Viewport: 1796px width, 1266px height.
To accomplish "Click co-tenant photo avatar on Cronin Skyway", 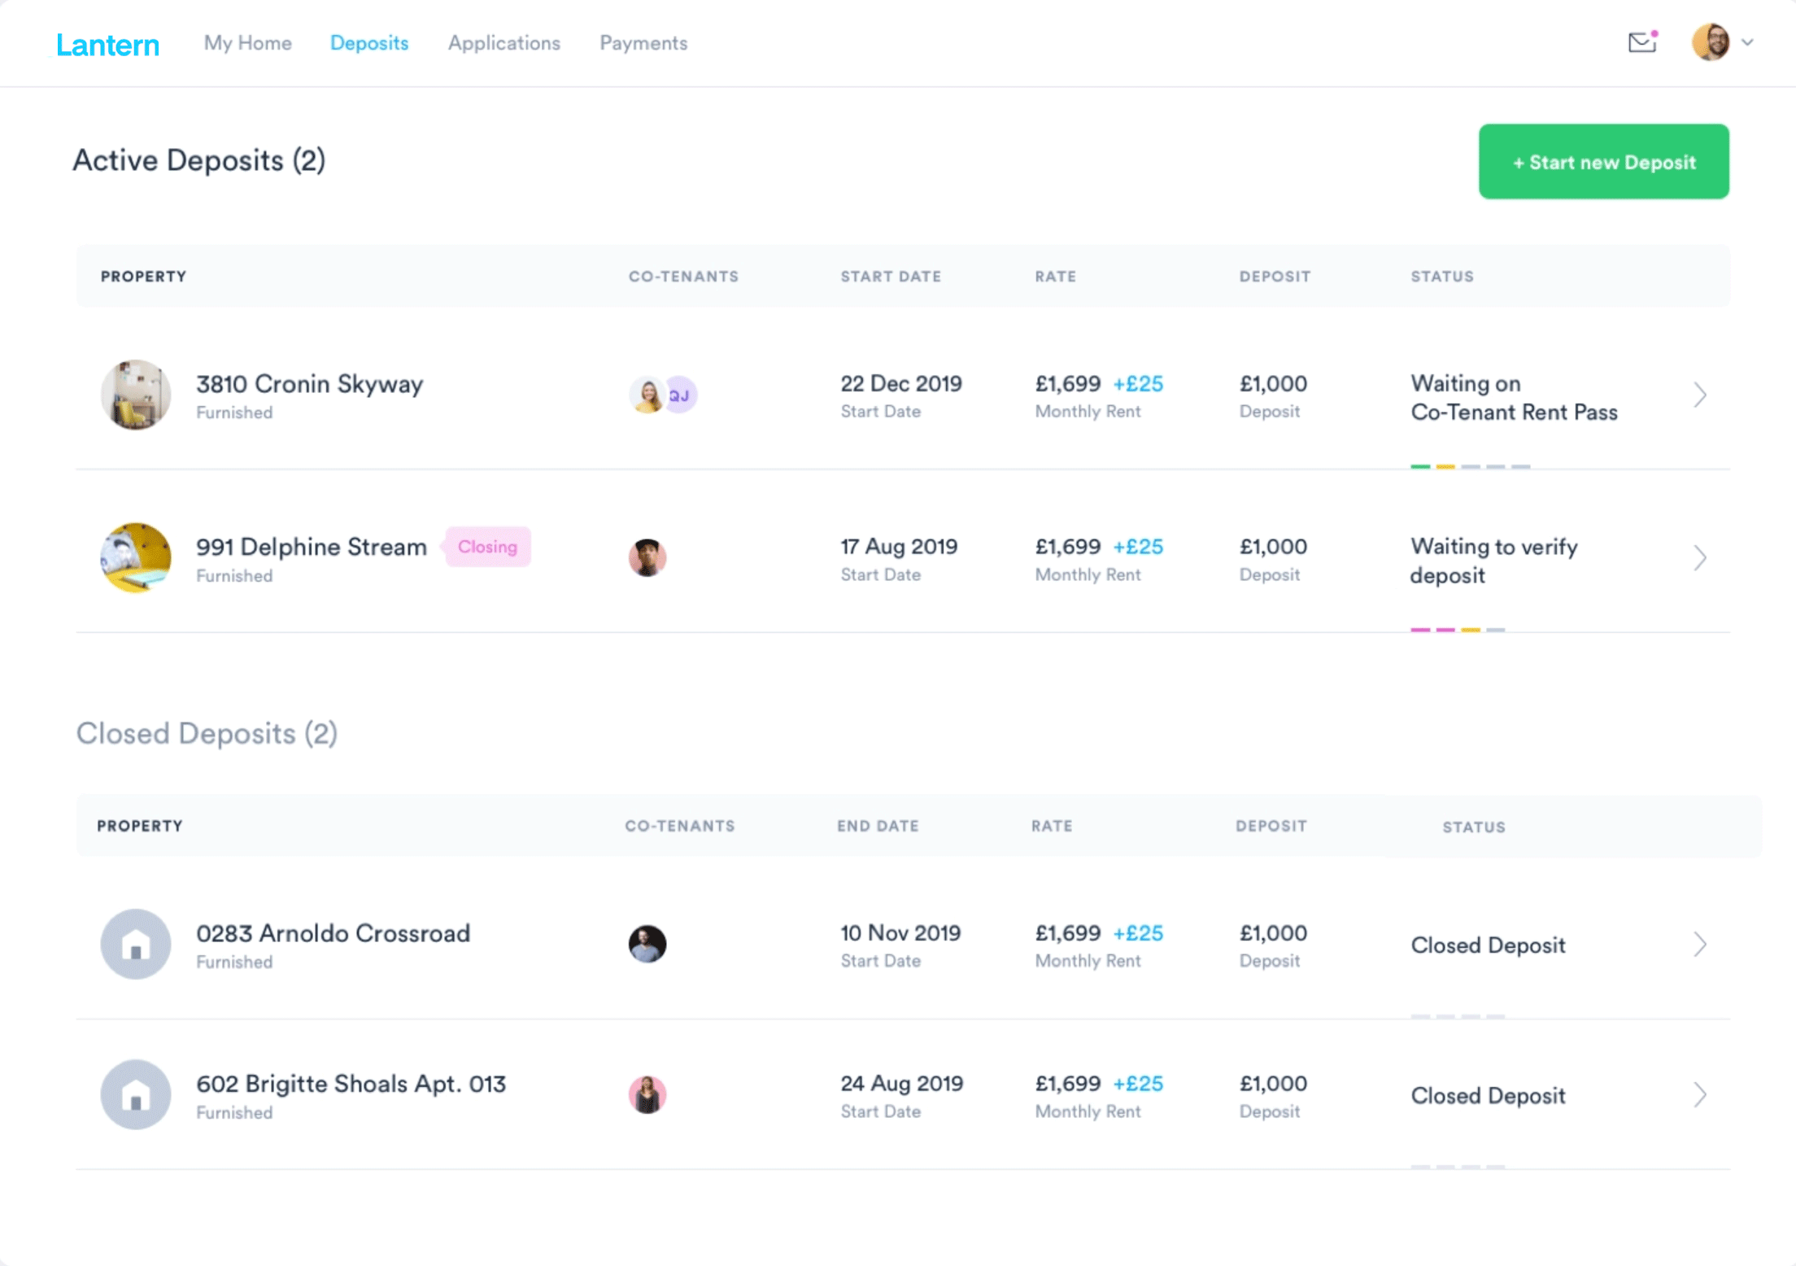I will (647, 395).
